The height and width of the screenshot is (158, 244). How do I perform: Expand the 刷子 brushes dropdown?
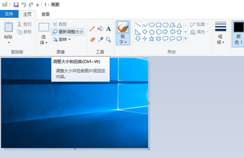(x=123, y=39)
